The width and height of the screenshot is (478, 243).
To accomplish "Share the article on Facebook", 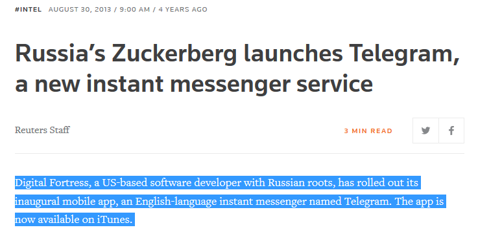I will (451, 131).
